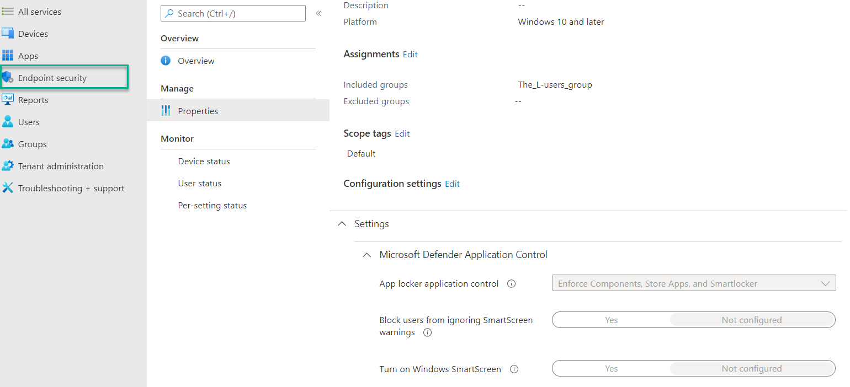
Task: Open All services in left navigation
Action: pos(40,12)
